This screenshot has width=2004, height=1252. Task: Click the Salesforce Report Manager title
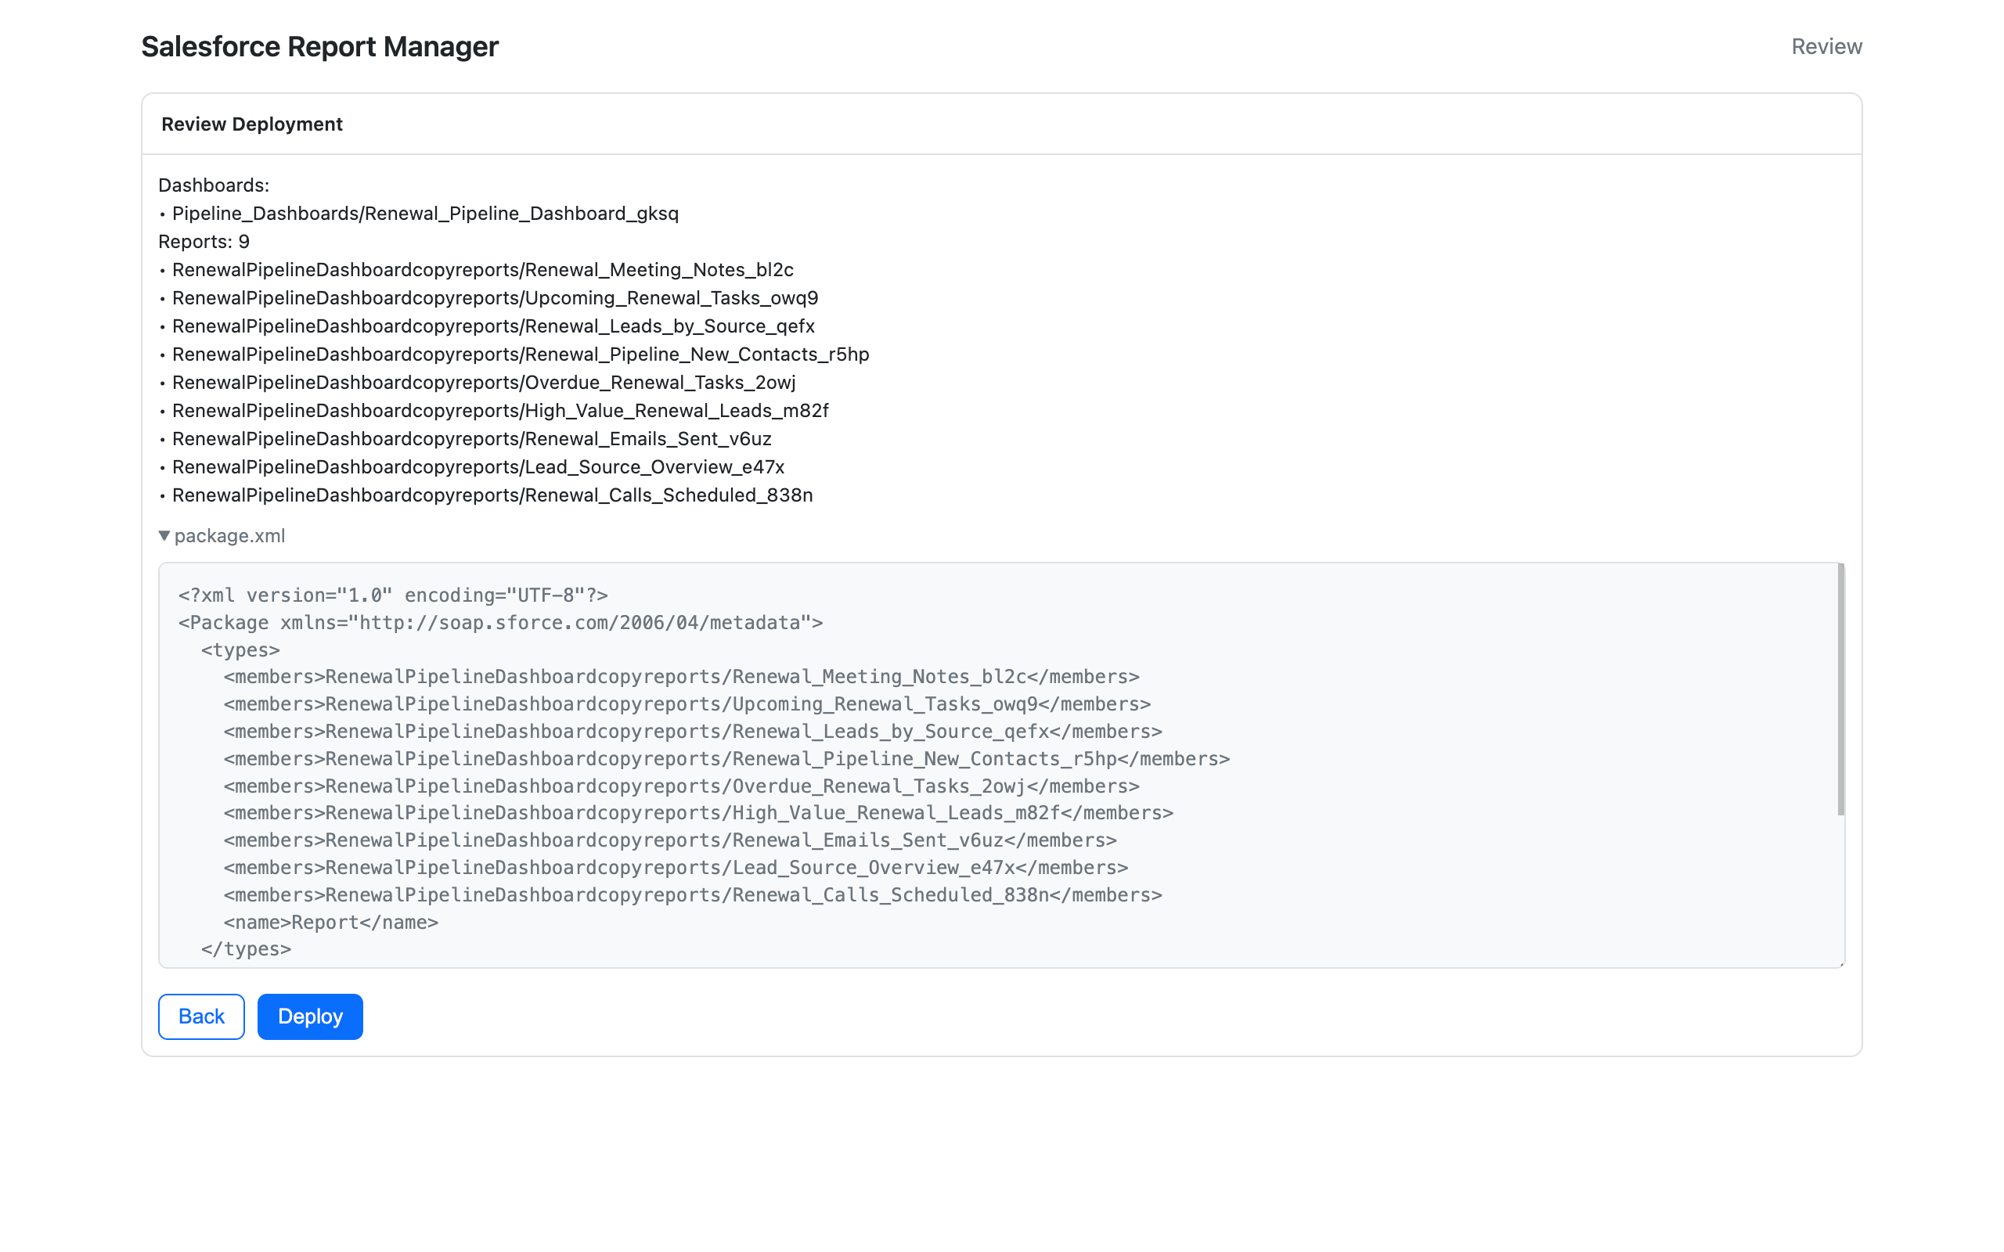[319, 46]
